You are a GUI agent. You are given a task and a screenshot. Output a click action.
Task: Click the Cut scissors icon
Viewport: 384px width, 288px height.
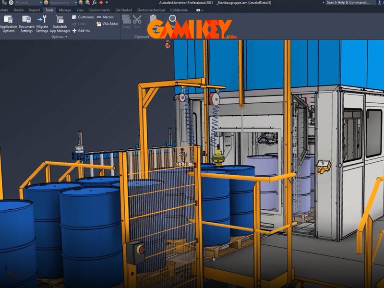(137, 22)
